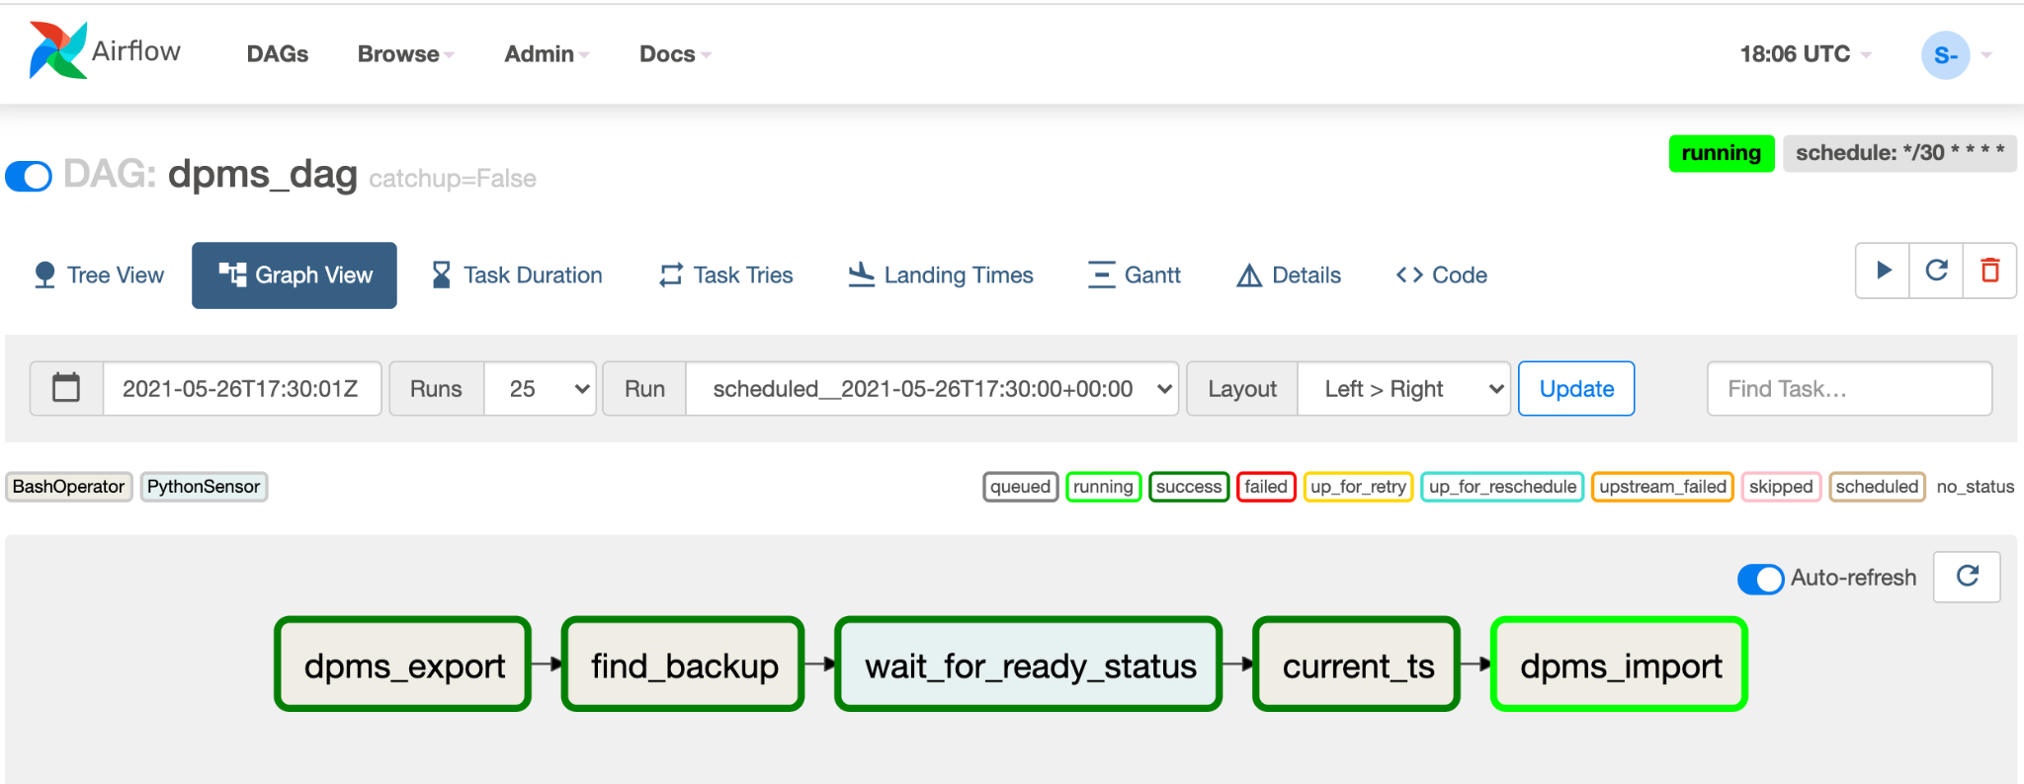Viewport: 2024px width, 784px height.
Task: Delete DAG using the red trash icon
Action: [1989, 271]
